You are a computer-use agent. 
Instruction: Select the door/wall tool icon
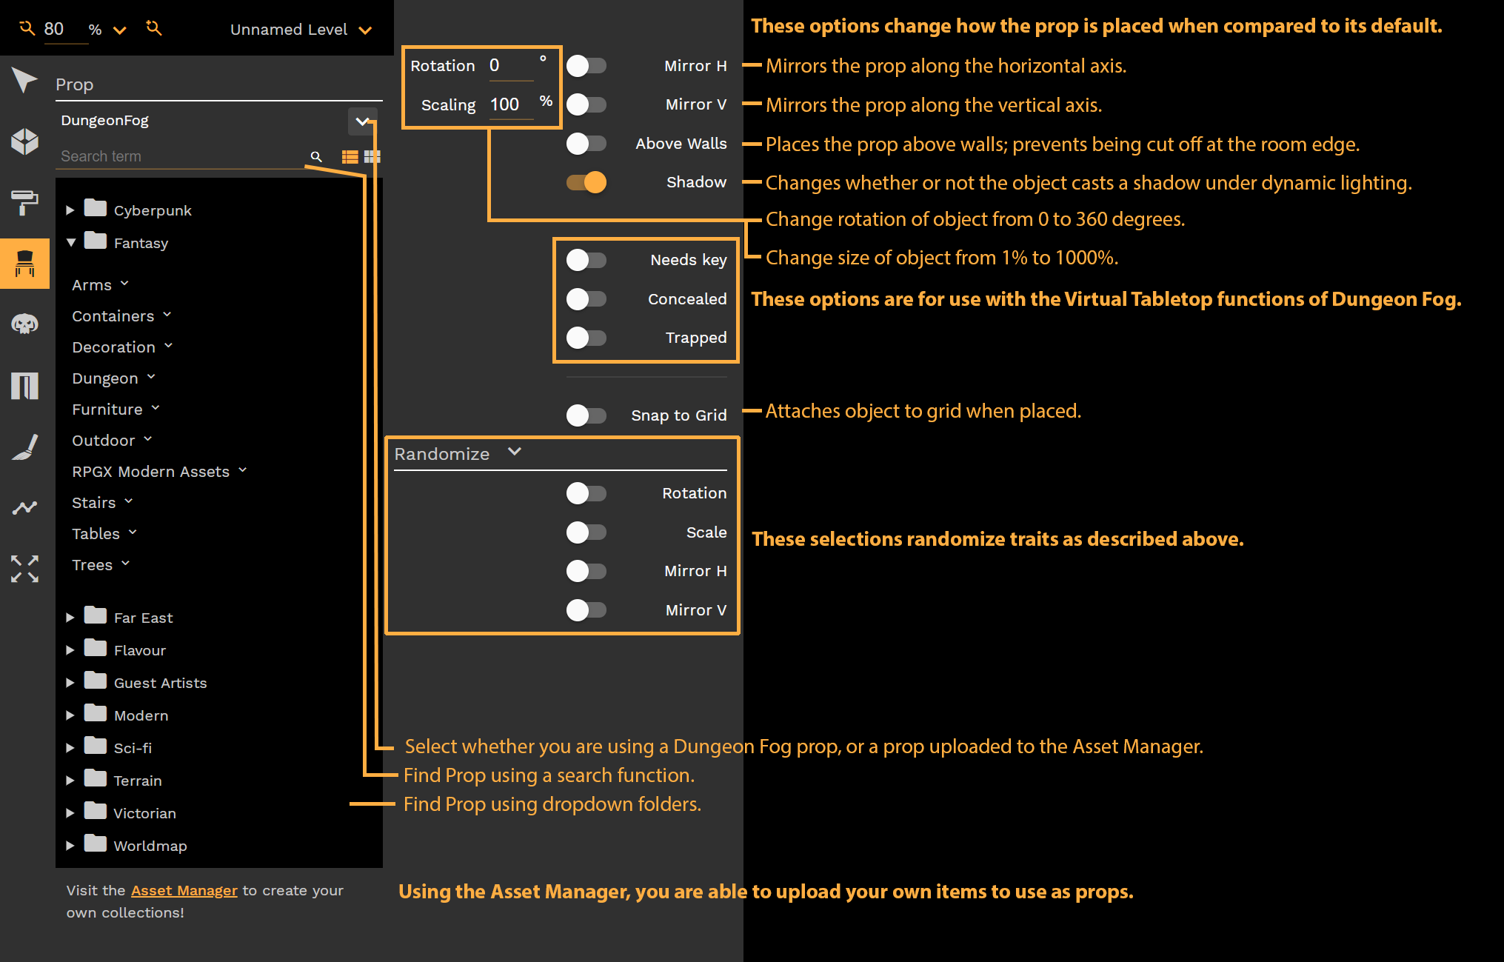pyautogui.click(x=24, y=386)
